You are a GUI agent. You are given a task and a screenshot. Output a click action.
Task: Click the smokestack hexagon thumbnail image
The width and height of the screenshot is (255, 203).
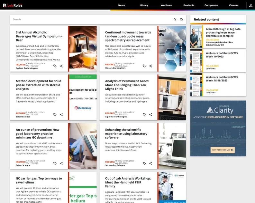coord(172,49)
